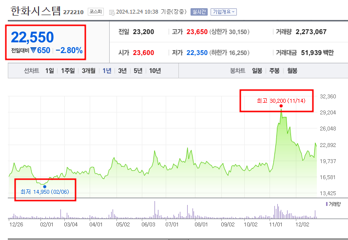Click the 시가 value 23,600
Screen dimensions: 348x240
pyautogui.click(x=143, y=53)
